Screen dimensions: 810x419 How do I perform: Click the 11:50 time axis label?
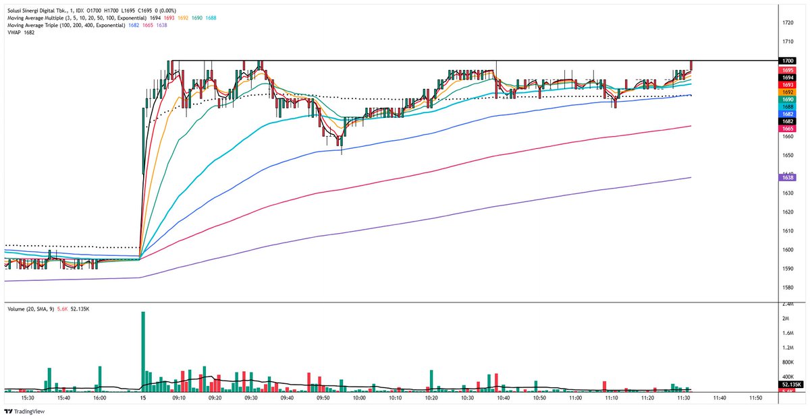pos(755,398)
